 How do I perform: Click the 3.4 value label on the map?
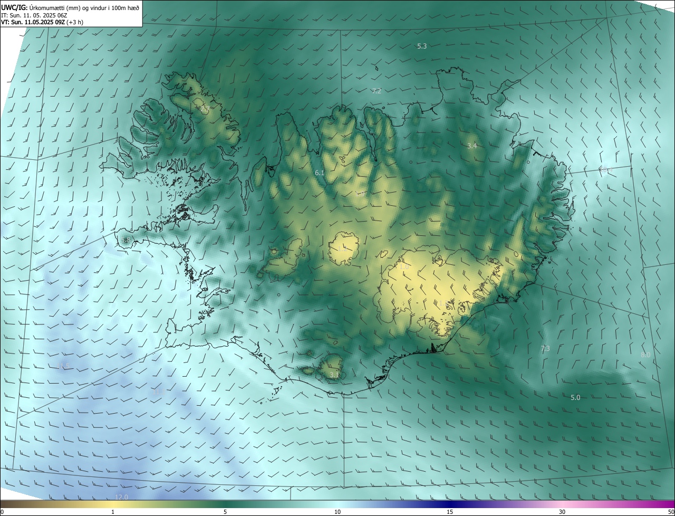[x=472, y=146]
